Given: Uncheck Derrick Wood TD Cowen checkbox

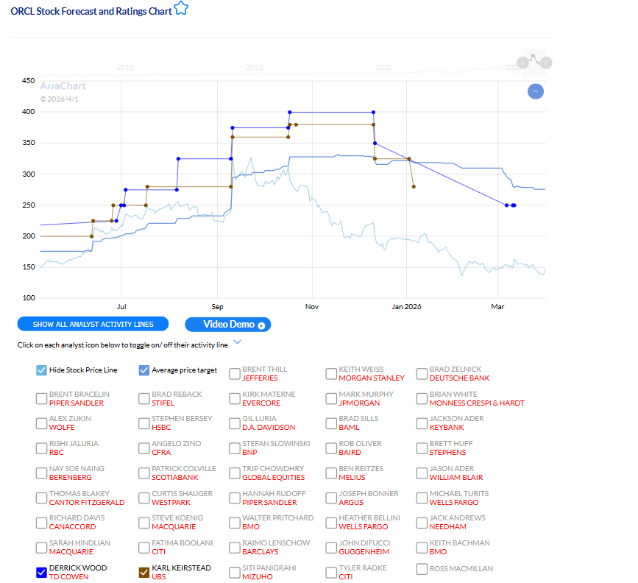Looking at the screenshot, I should click(x=41, y=573).
